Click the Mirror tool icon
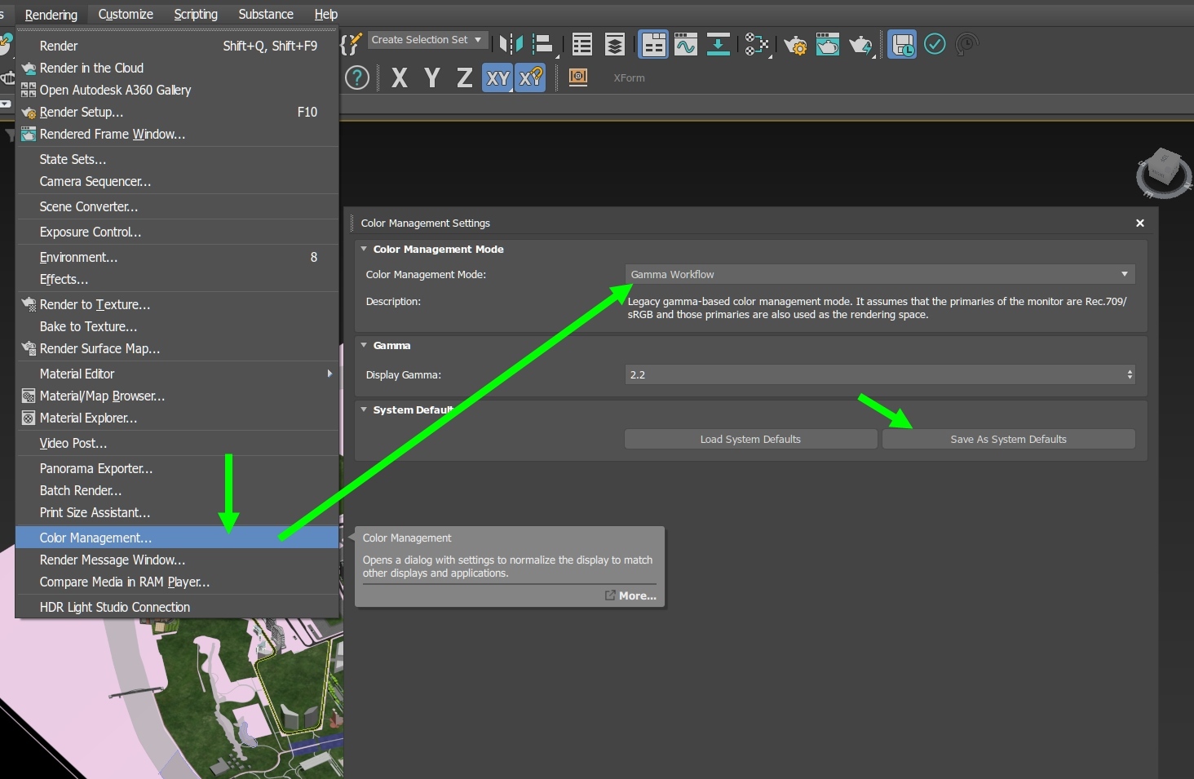Screen dimensions: 1194x779 click(511, 44)
